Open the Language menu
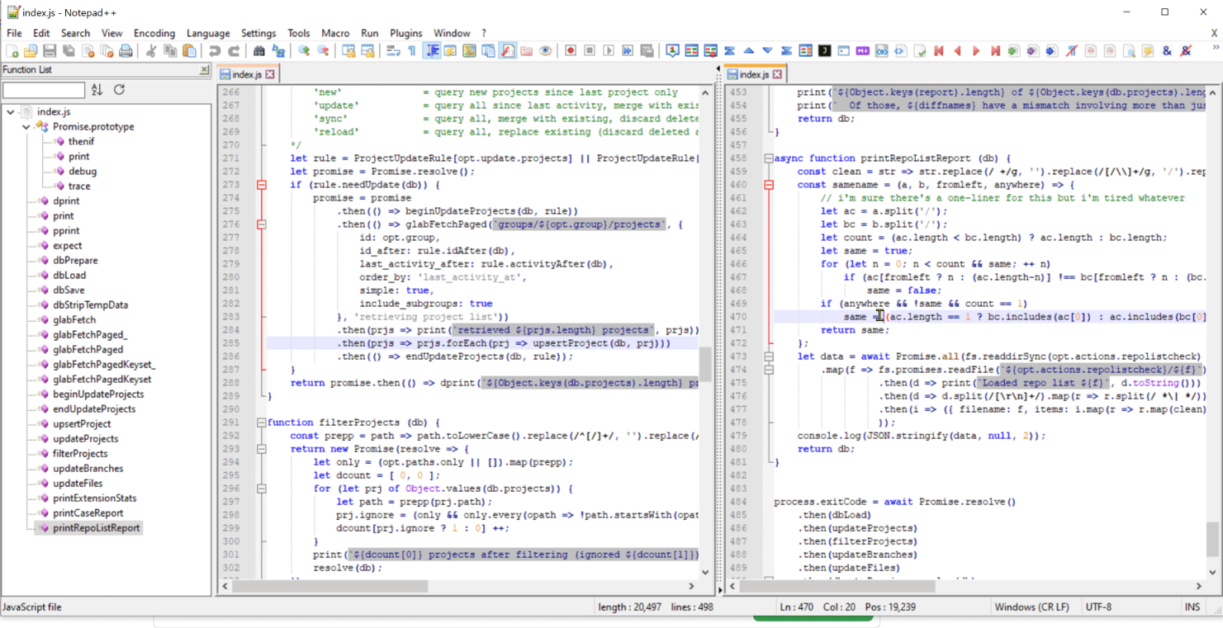The image size is (1223, 628). tap(208, 33)
